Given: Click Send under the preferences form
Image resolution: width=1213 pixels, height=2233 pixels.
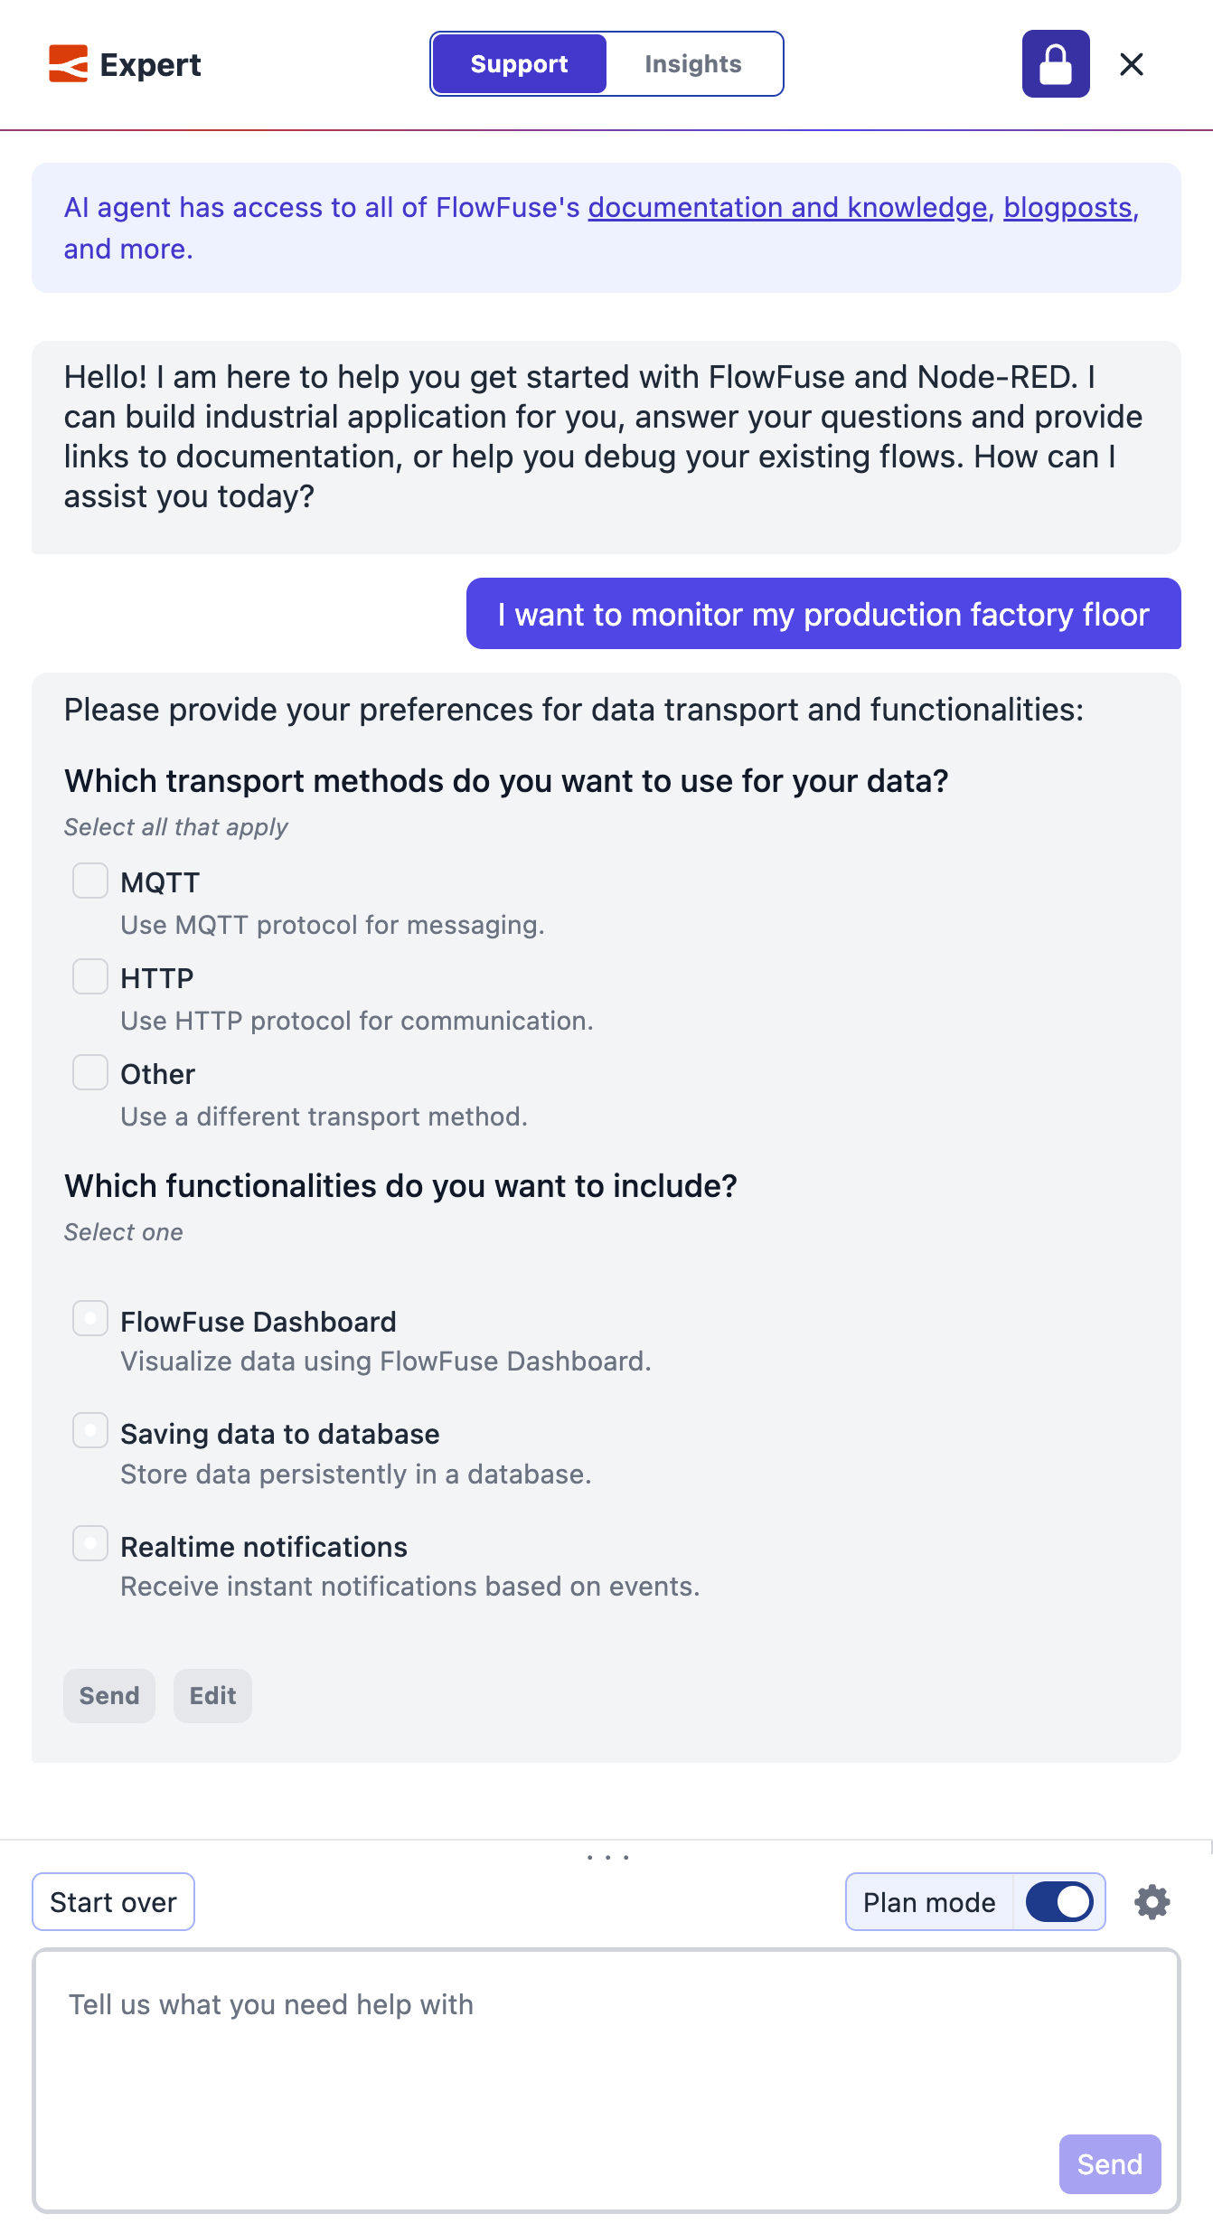Looking at the screenshot, I should click(x=109, y=1696).
